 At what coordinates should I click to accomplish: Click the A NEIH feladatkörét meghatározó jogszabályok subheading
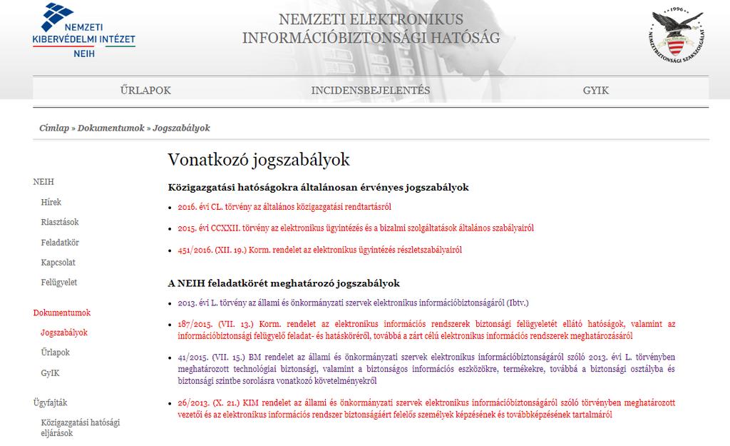coord(284,283)
